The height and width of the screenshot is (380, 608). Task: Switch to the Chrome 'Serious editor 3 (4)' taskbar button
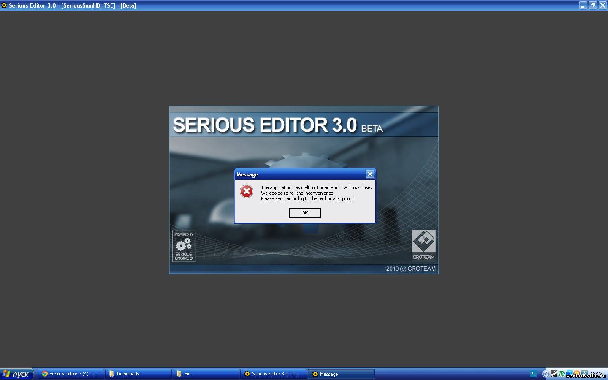(71, 374)
